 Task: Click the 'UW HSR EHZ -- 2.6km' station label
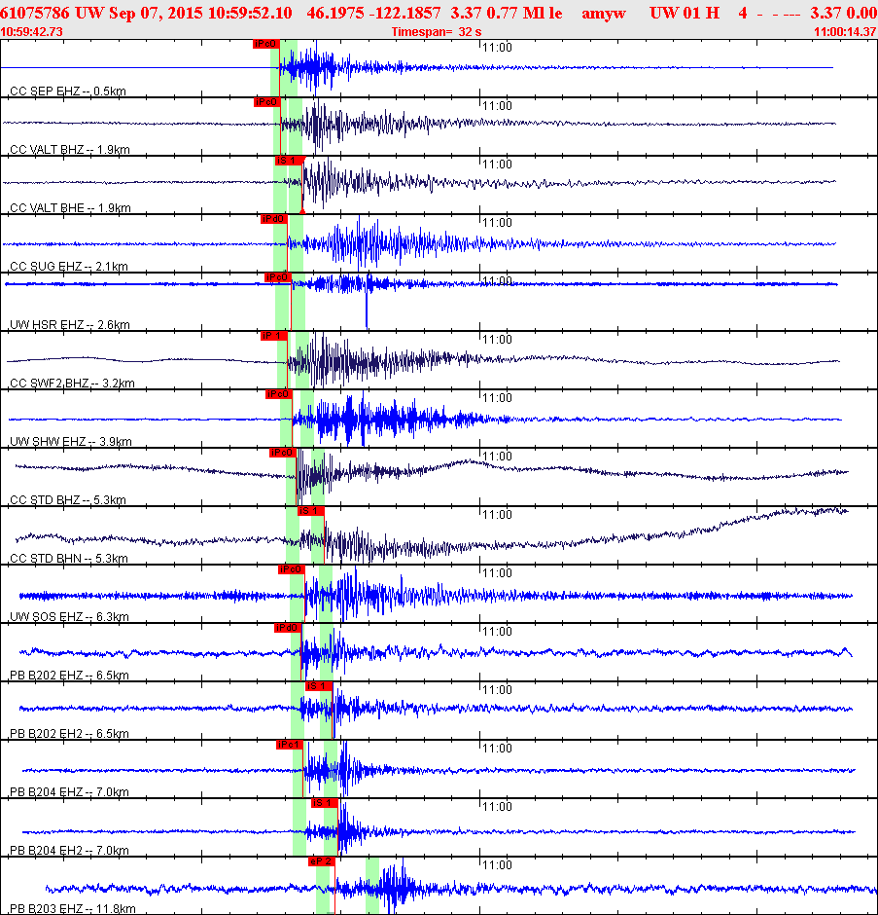pos(70,324)
